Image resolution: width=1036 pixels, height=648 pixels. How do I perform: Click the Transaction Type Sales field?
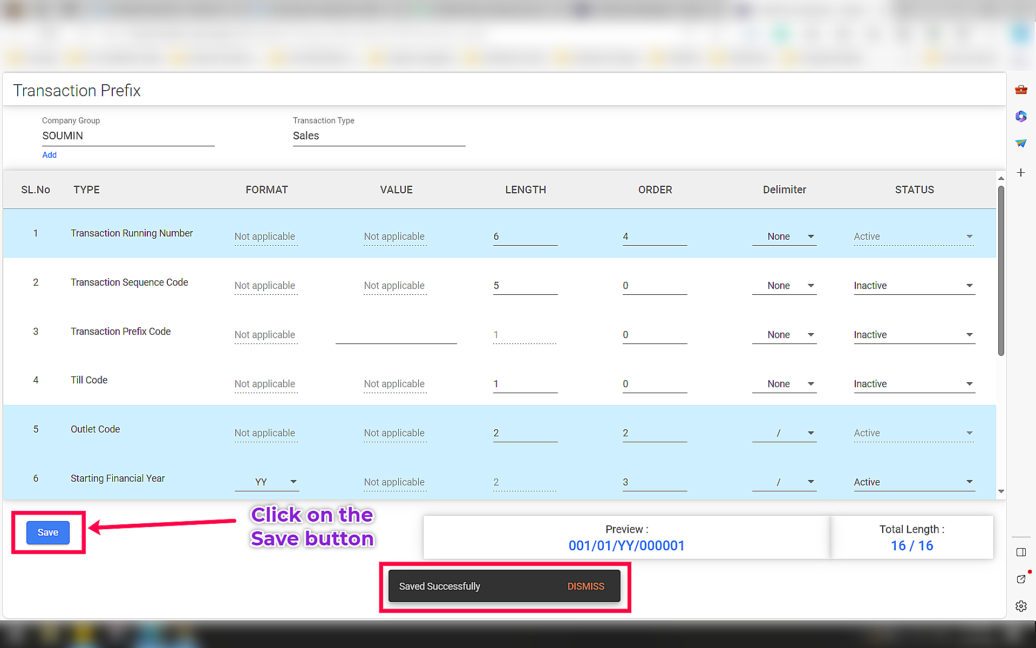coord(379,136)
